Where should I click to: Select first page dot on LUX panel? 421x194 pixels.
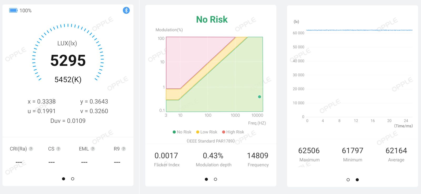(x=63, y=179)
